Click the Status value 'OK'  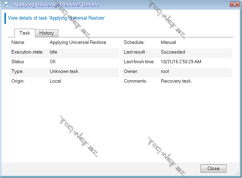53,62
